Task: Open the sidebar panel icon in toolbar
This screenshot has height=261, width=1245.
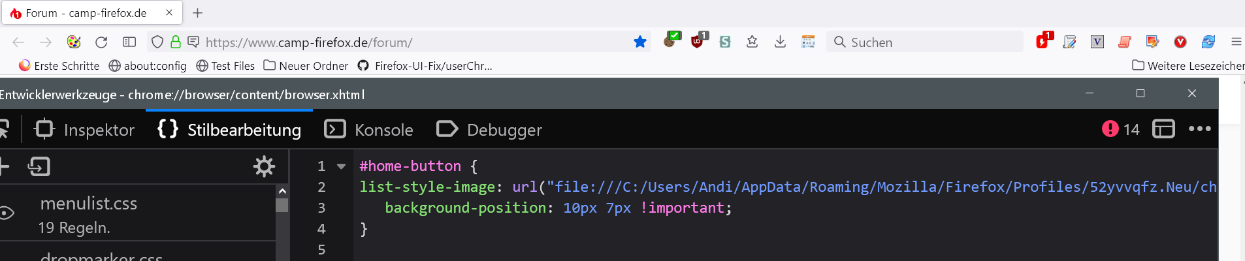Action: (x=129, y=42)
